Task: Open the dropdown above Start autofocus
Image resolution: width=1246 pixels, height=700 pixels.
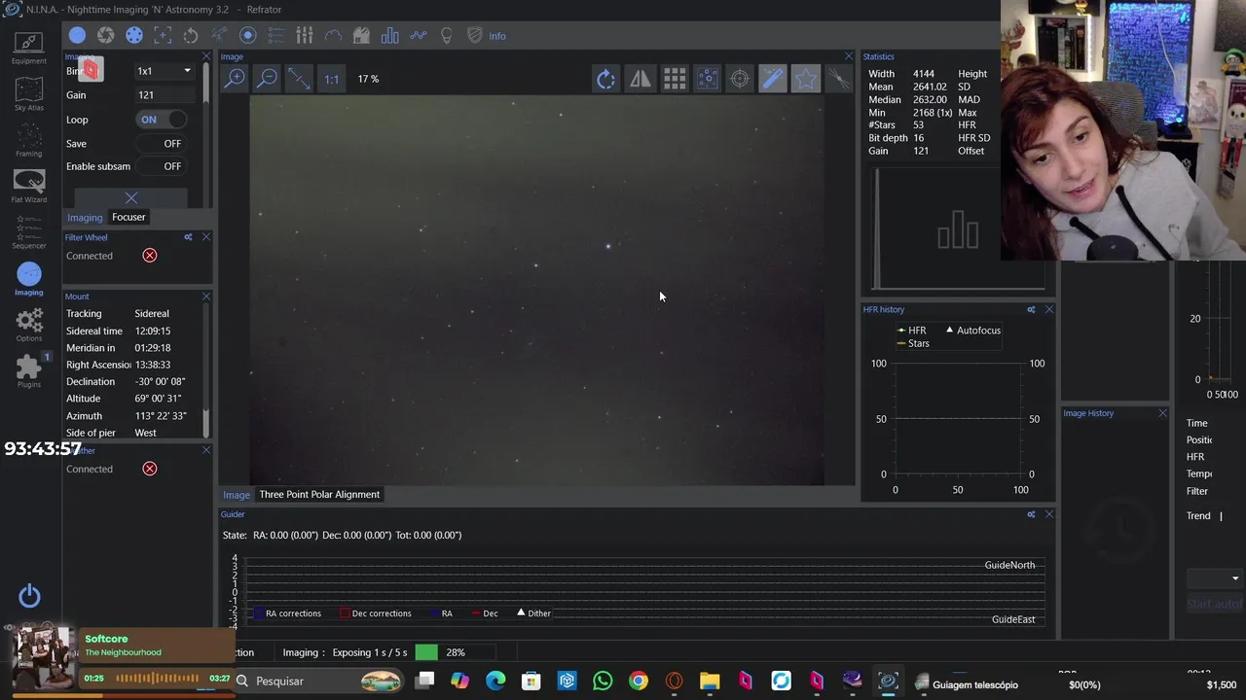Action: [x=1214, y=578]
